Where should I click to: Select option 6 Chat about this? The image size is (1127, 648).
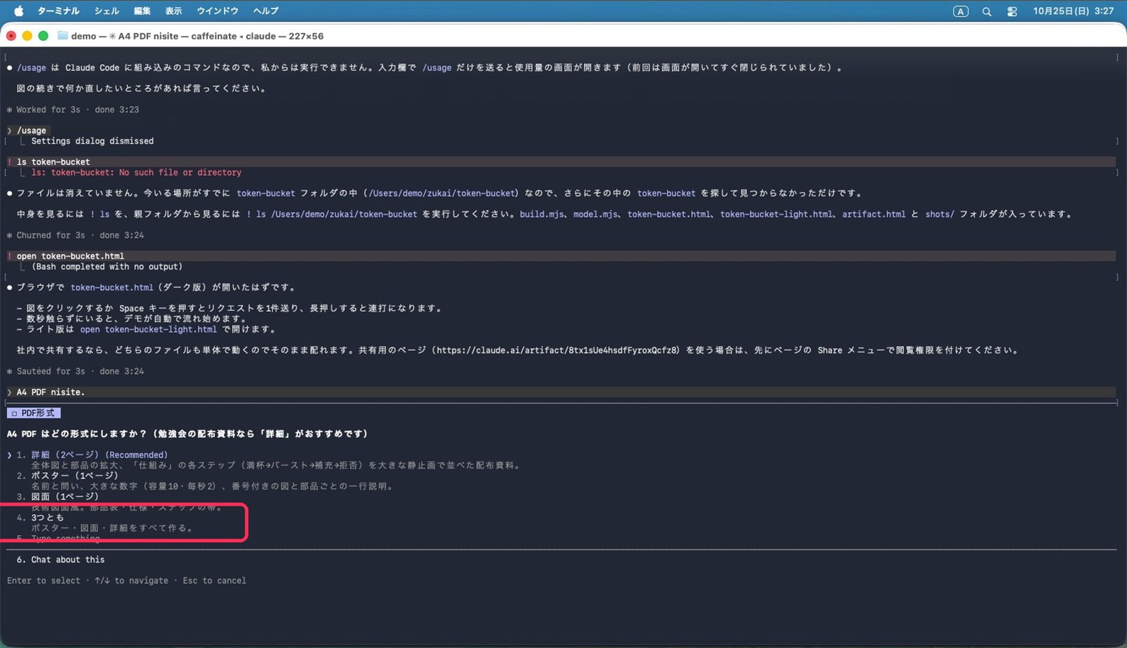click(x=61, y=560)
